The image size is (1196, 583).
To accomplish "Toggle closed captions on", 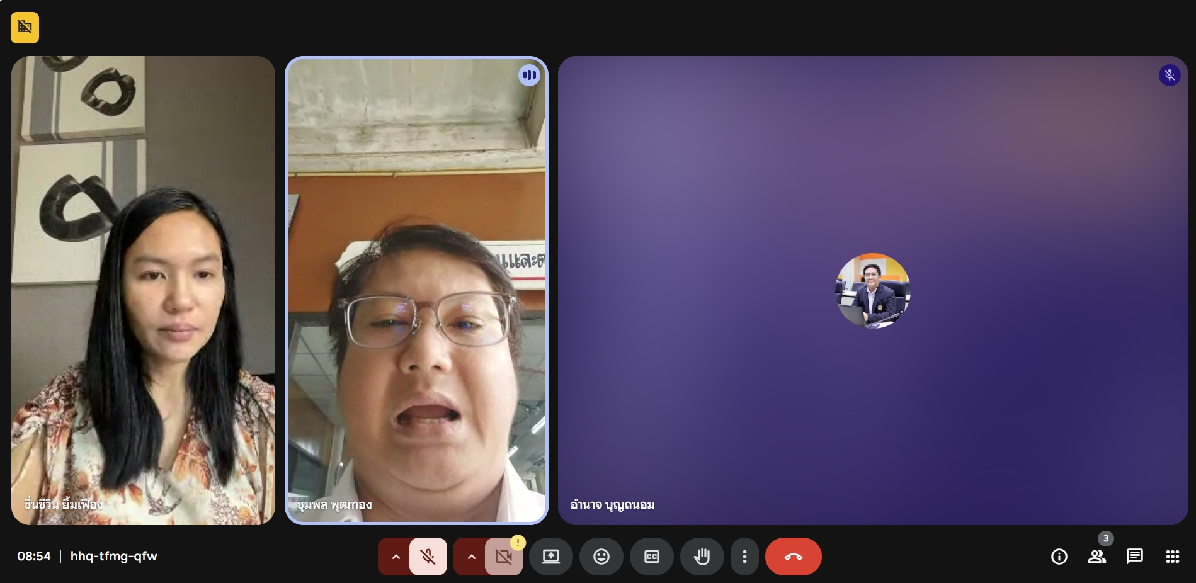I will tap(652, 557).
